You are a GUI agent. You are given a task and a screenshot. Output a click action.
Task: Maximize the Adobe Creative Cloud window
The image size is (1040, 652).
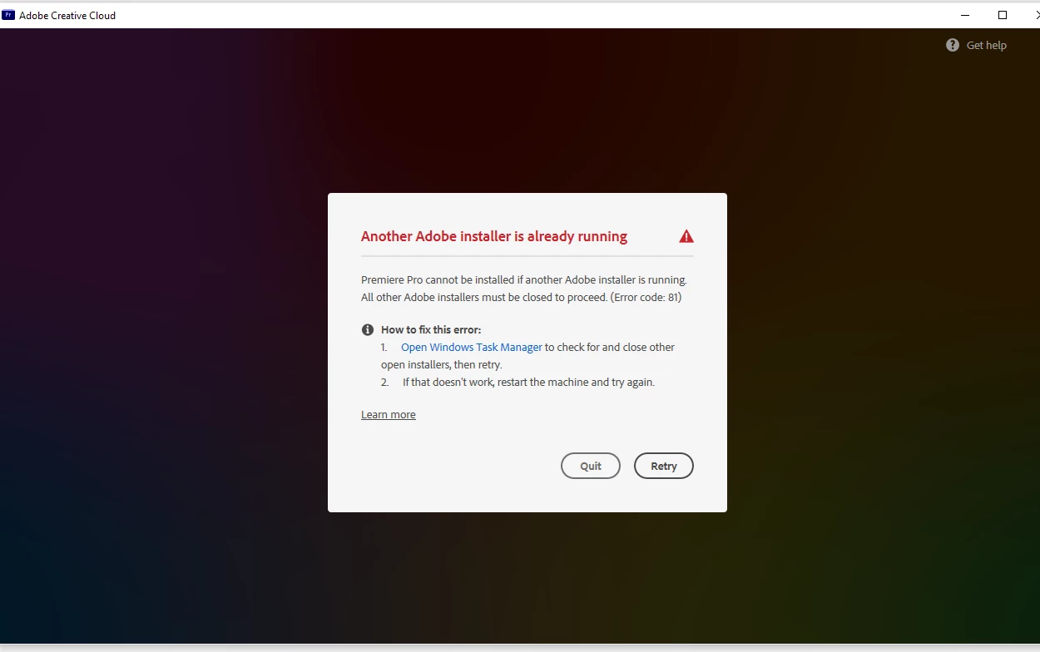point(1003,15)
